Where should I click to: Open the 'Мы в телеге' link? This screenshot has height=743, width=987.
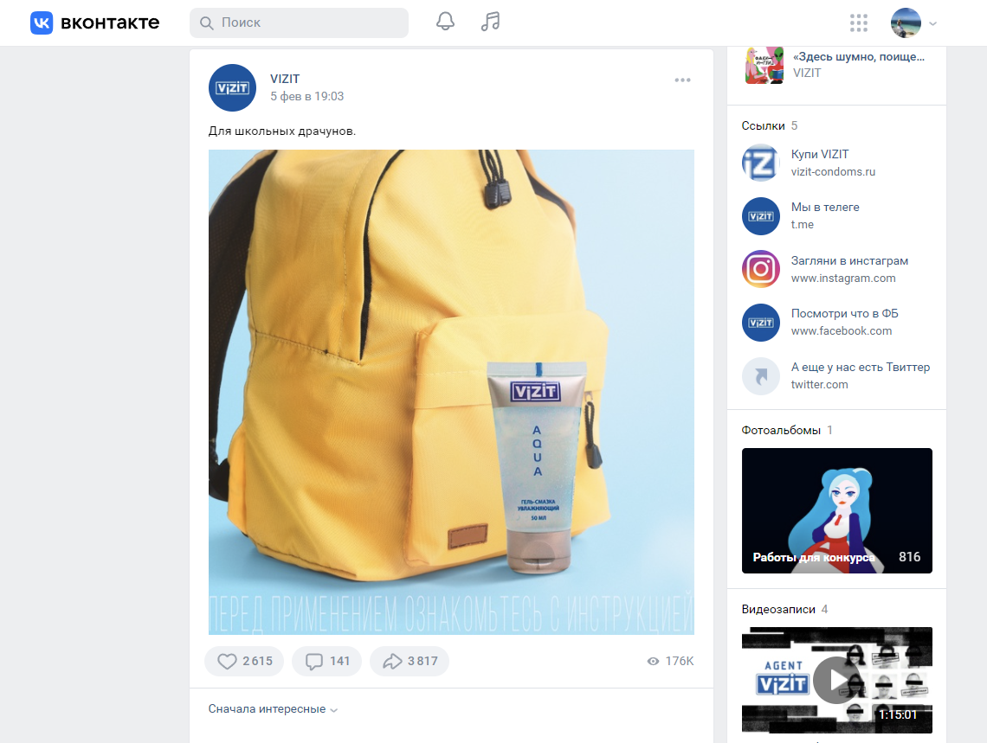point(824,208)
